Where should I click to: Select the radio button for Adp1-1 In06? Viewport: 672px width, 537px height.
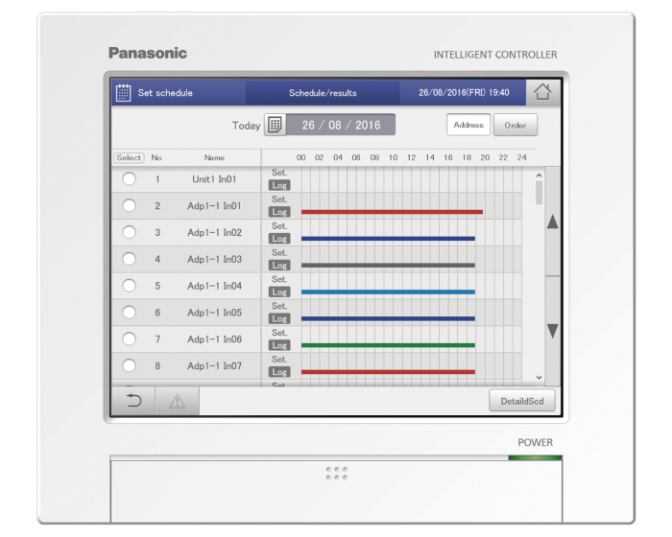130,339
